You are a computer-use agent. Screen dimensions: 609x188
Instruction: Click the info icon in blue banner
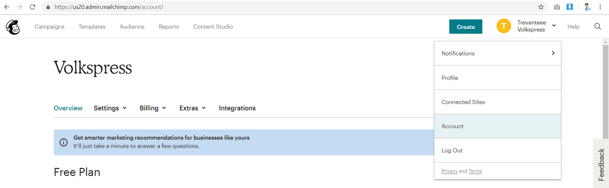click(64, 142)
